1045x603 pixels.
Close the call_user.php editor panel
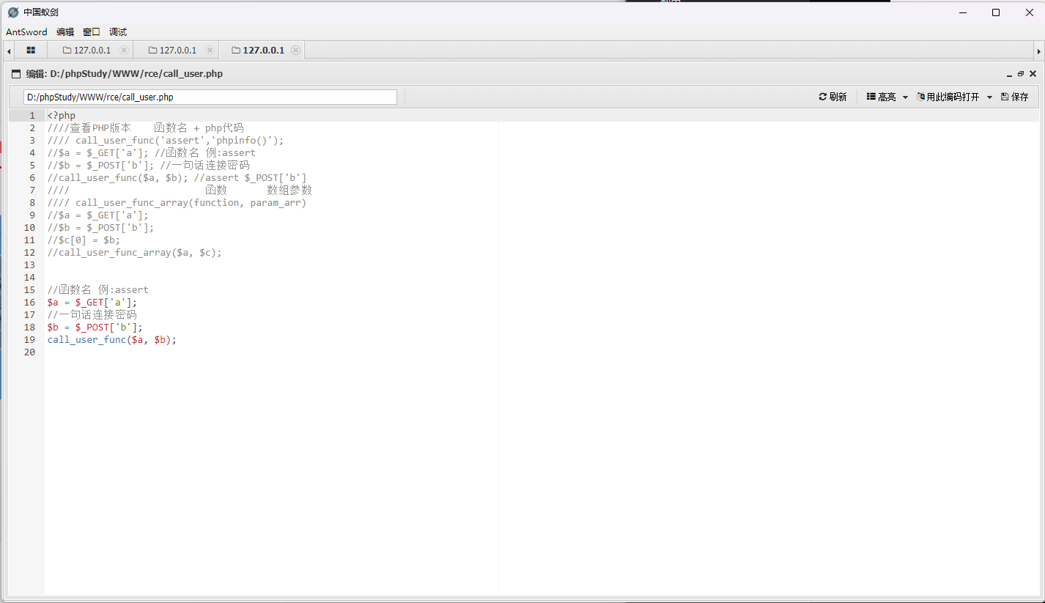pyautogui.click(x=1033, y=74)
